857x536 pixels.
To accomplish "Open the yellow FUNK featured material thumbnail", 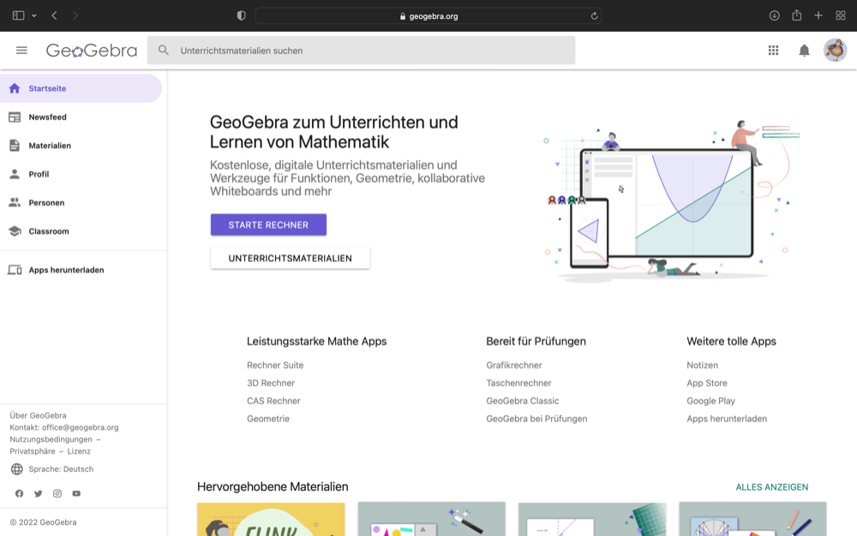I will (271, 519).
